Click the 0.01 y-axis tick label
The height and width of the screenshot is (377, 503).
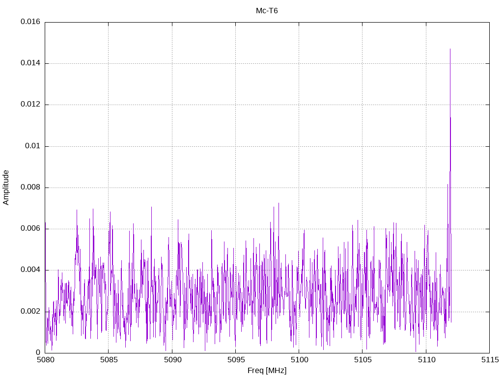[x=33, y=146]
